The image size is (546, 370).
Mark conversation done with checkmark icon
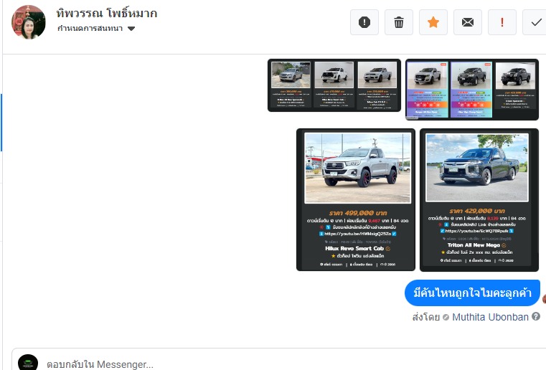click(x=535, y=22)
